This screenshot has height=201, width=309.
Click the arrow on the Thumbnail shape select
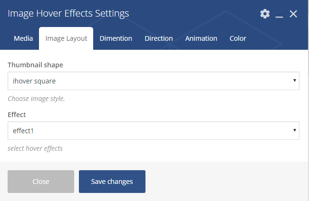coord(295,81)
